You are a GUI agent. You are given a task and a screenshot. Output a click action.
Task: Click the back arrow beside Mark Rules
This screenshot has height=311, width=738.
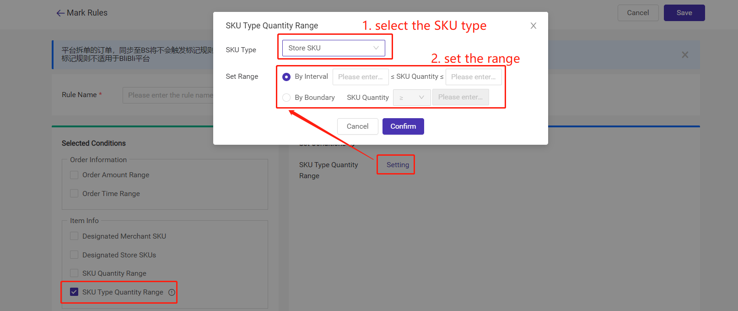click(60, 13)
